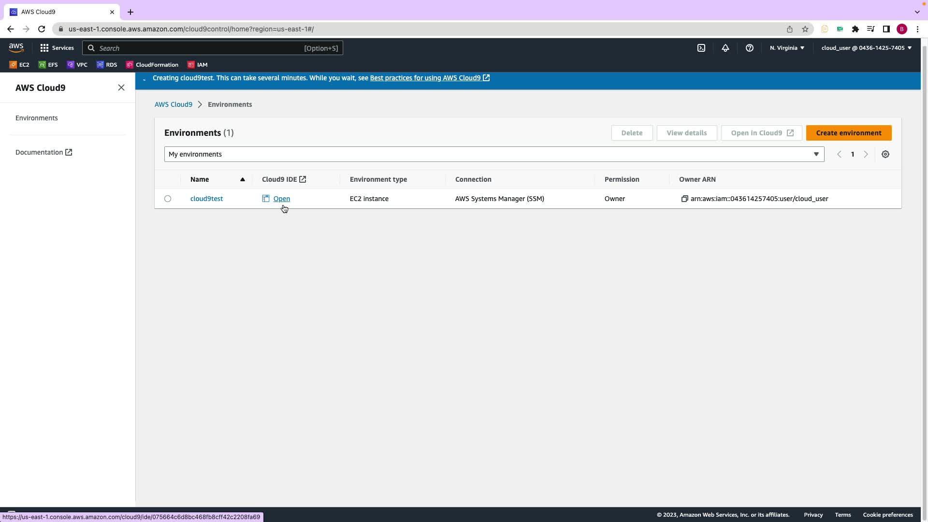Click the notifications bell icon
This screenshot has height=522, width=928.
click(725, 48)
